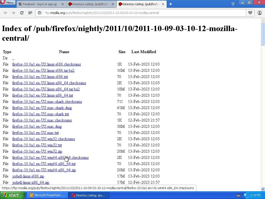Select Directory Listing taskbar item

(89, 195)
